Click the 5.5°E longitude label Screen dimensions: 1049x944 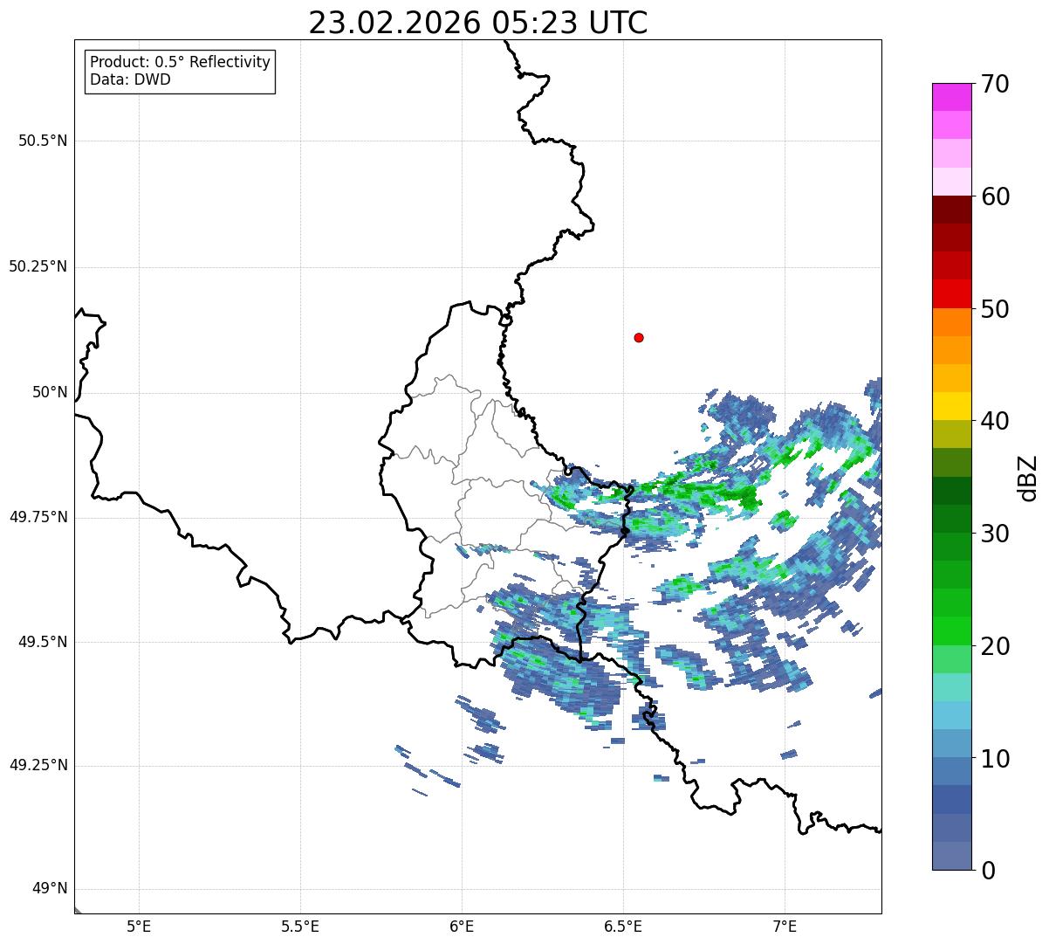click(300, 927)
